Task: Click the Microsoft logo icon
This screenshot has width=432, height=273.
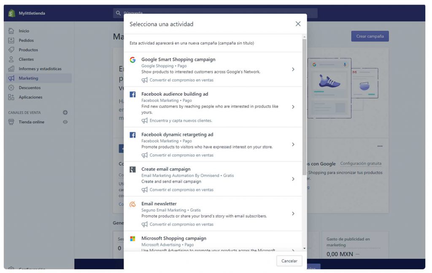Action: pyautogui.click(x=132, y=238)
